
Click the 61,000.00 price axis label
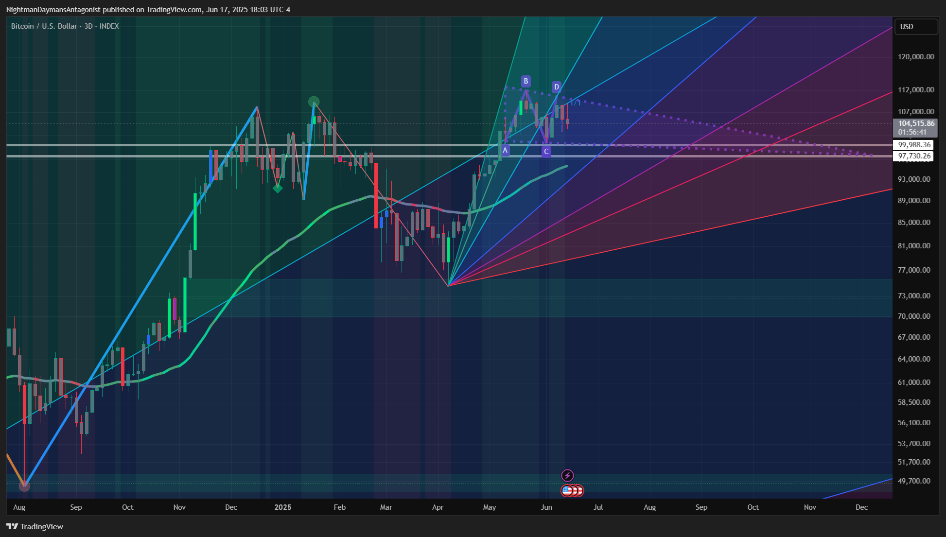pos(914,382)
